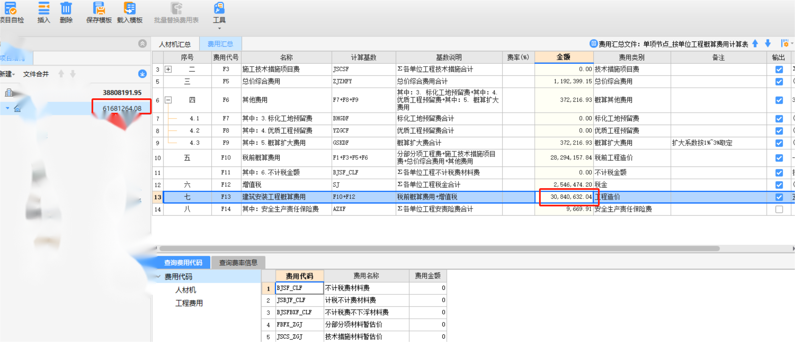Switch to the 查询费率信息 tab
Screen dimensions: 795x342
pyautogui.click(x=238, y=263)
